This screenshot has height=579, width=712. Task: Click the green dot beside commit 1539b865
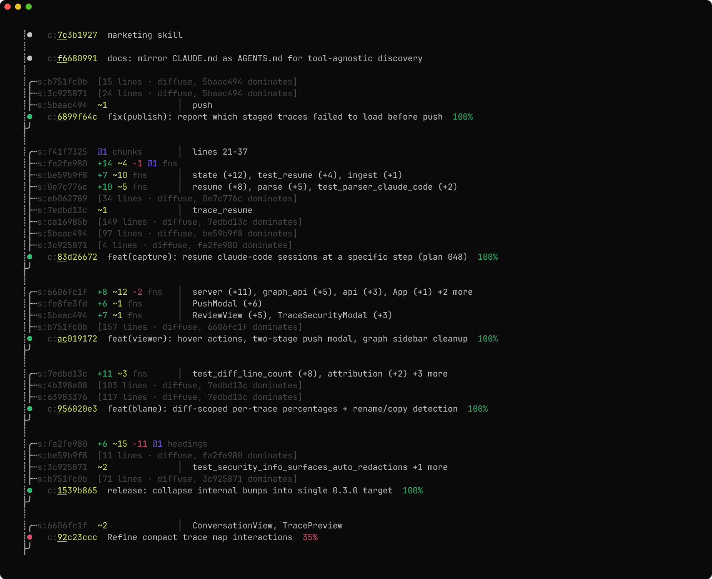coord(29,490)
